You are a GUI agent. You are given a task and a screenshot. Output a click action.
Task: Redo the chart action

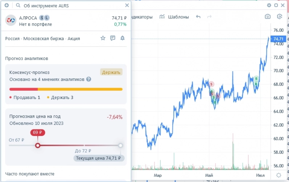coord(209,17)
